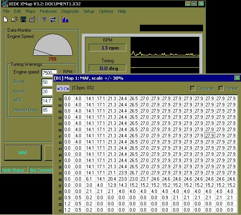The width and height of the screenshot is (241, 215).
Task: Click the Boost warning field showing 50
Action: click(47, 82)
